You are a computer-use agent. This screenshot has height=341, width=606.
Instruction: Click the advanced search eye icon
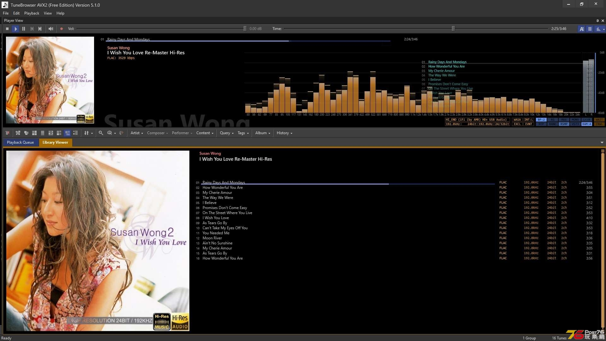click(x=110, y=133)
